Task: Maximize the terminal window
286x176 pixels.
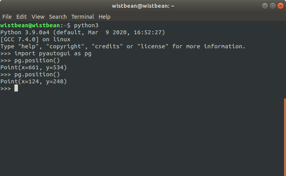Action: [272, 6]
